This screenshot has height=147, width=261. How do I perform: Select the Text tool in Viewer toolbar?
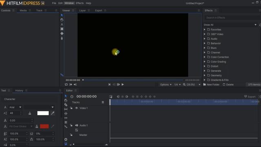click(62, 24)
